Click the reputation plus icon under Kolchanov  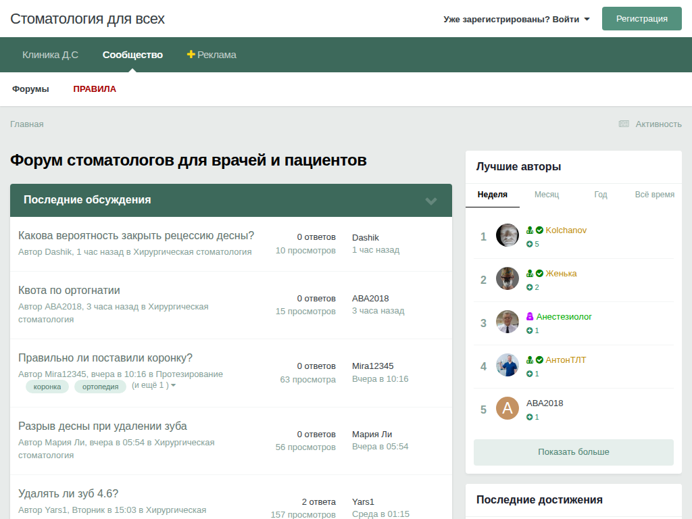pyautogui.click(x=530, y=244)
